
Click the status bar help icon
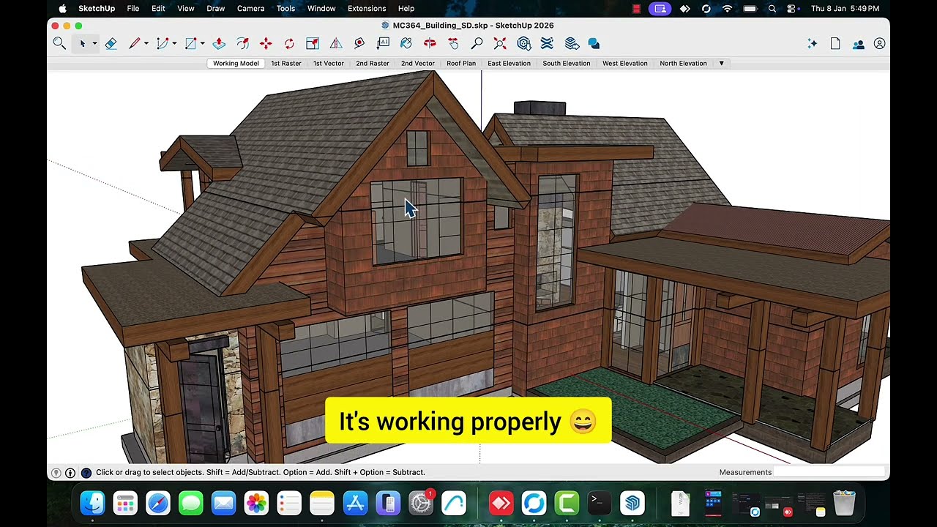[x=86, y=473]
